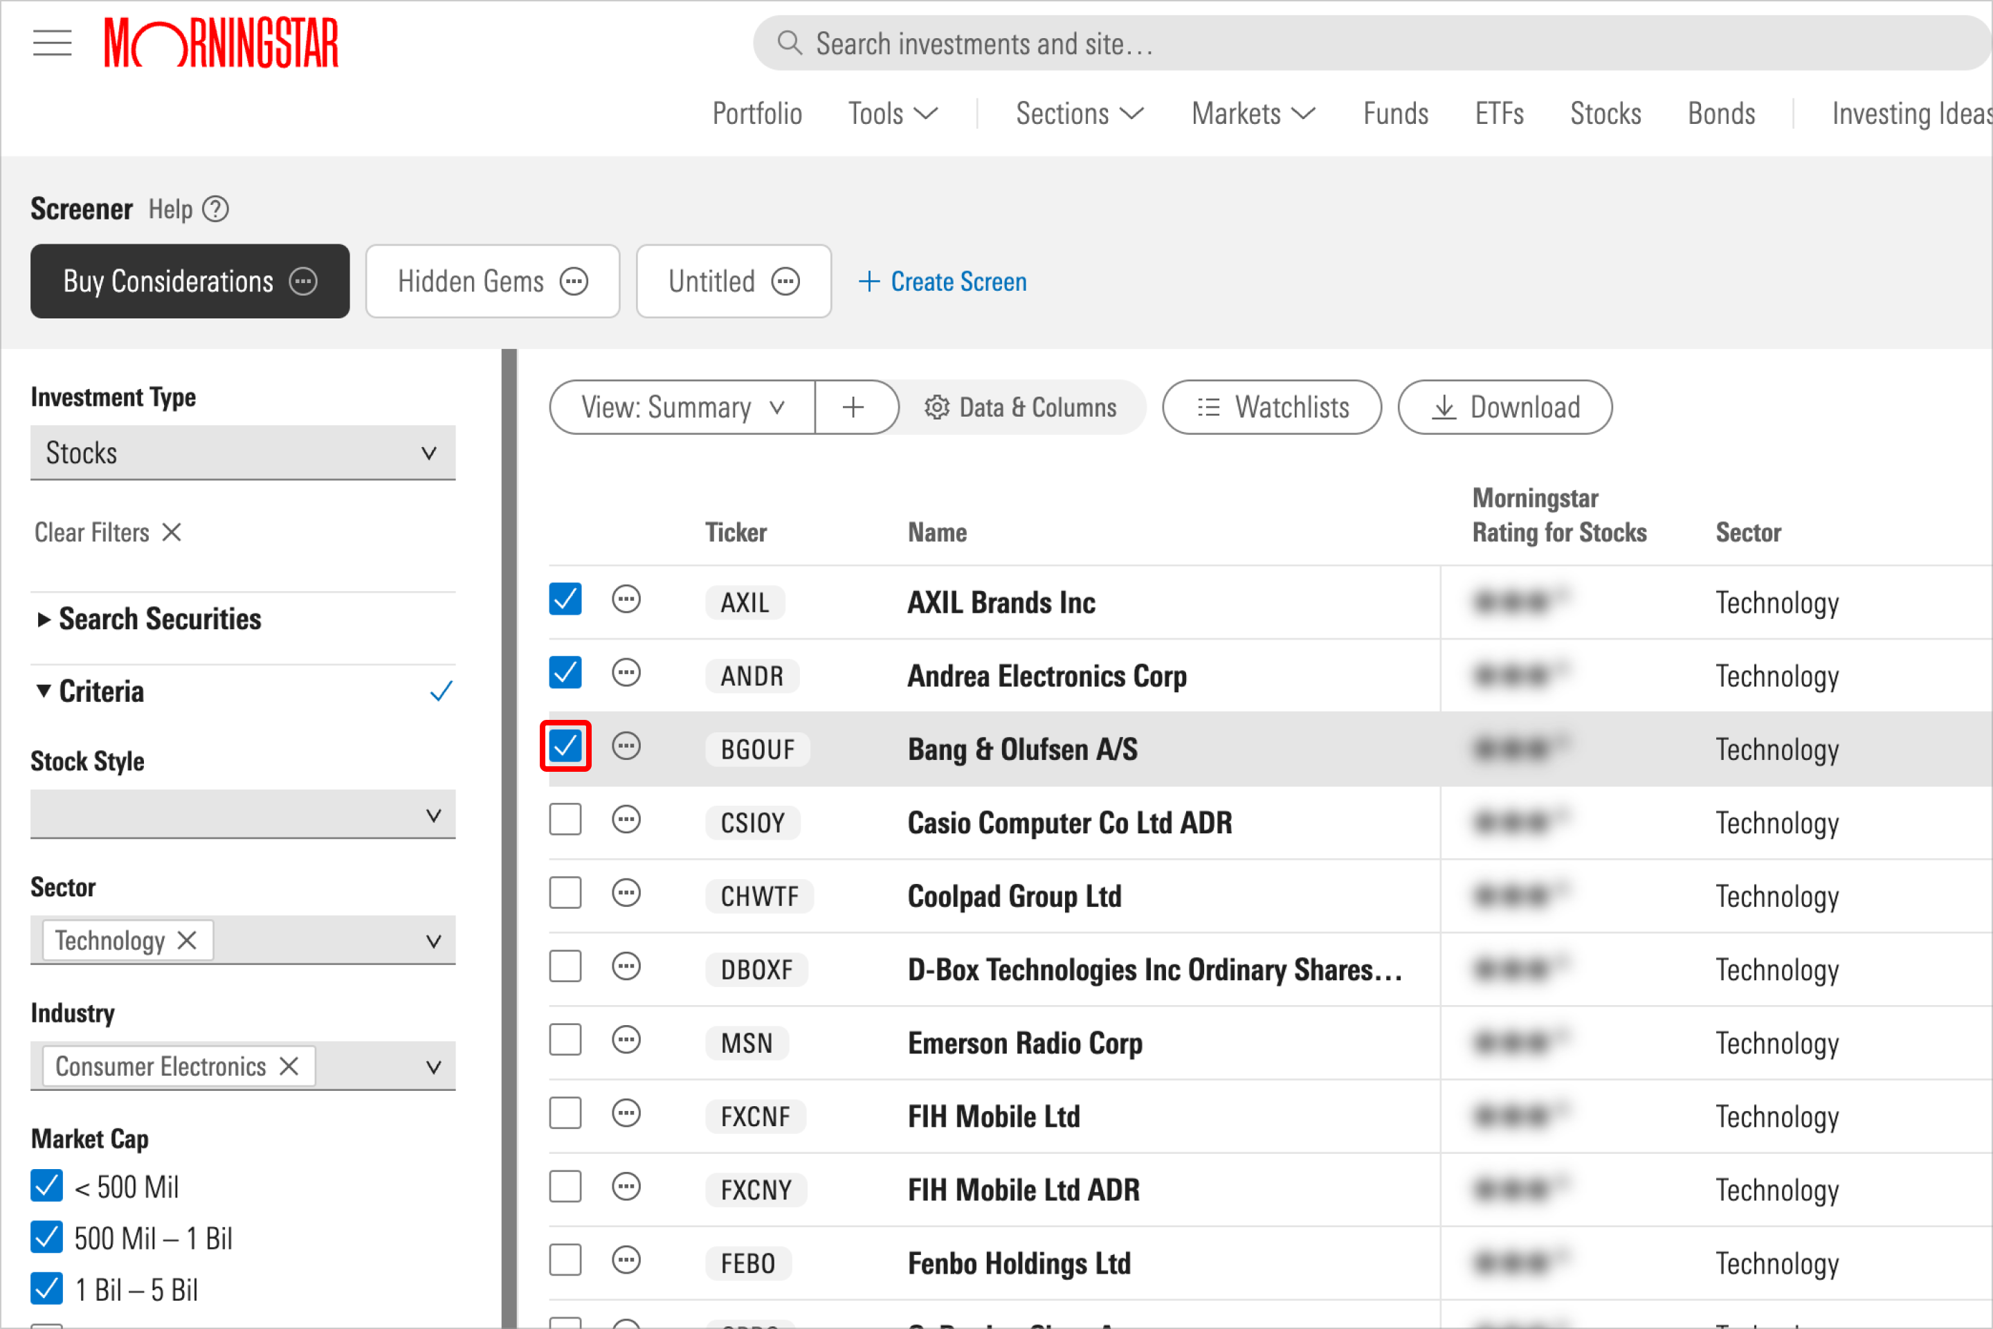Toggle the AXIL stock checkbox

coord(565,601)
